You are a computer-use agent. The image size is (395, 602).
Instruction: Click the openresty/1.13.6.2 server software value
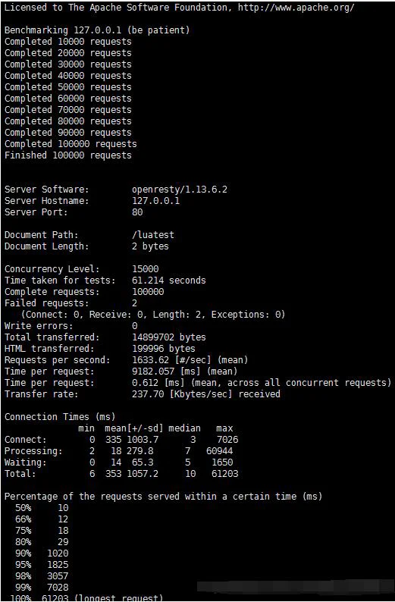(x=179, y=190)
